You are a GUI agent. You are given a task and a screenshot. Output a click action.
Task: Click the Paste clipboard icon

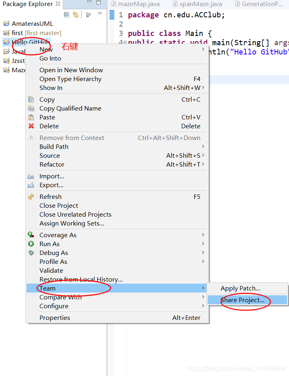31,117
